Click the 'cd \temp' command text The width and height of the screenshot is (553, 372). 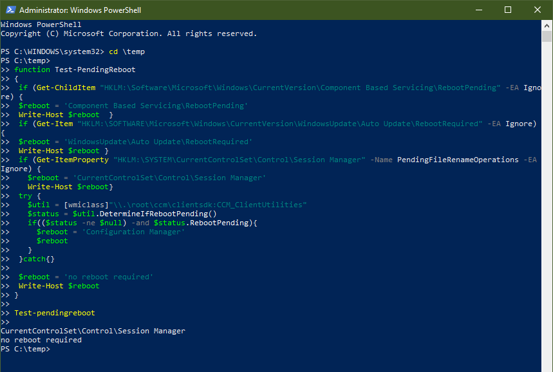tap(127, 51)
